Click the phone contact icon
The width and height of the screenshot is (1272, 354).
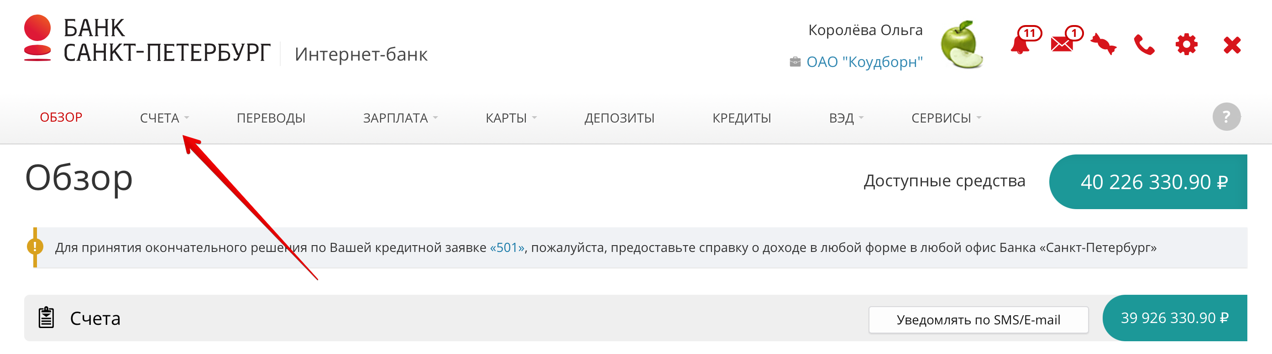pyautogui.click(x=1144, y=45)
